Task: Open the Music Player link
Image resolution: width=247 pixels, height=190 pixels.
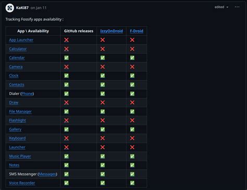Action: pos(20,156)
